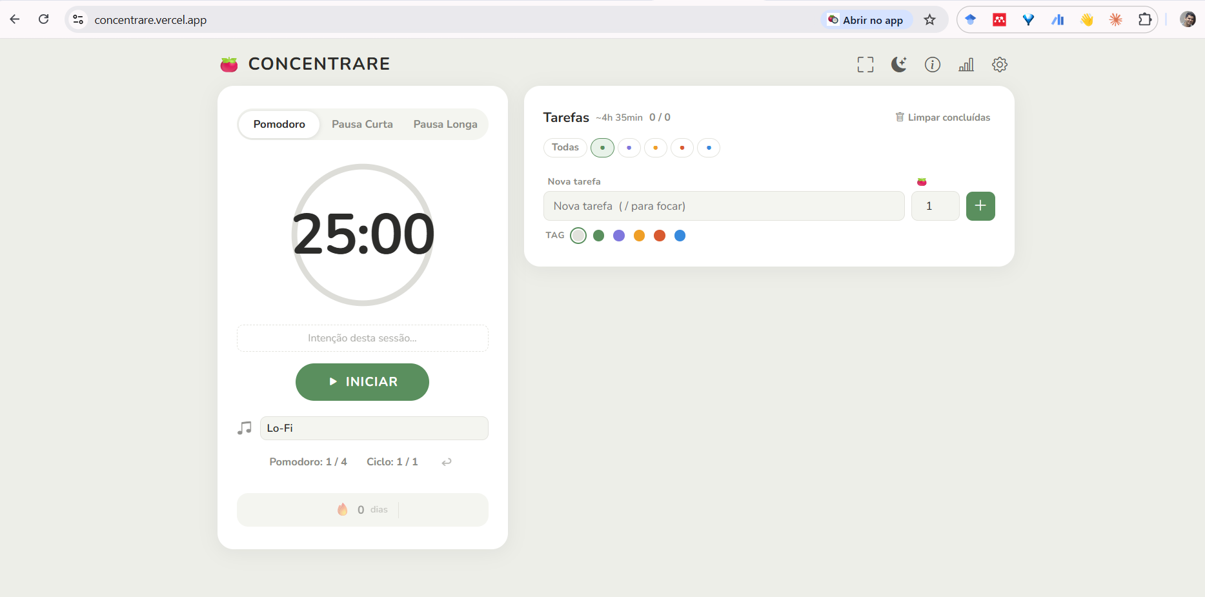
Task: Open the blue graduation cap extension
Action: click(970, 20)
